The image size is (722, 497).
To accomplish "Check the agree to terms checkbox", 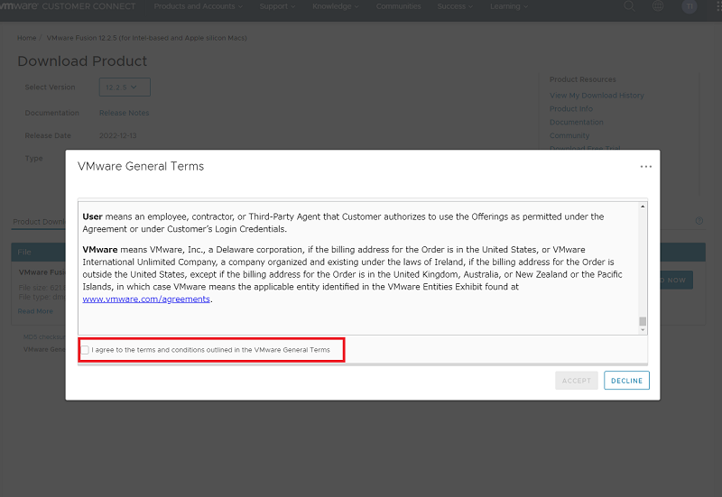I will click(x=85, y=350).
